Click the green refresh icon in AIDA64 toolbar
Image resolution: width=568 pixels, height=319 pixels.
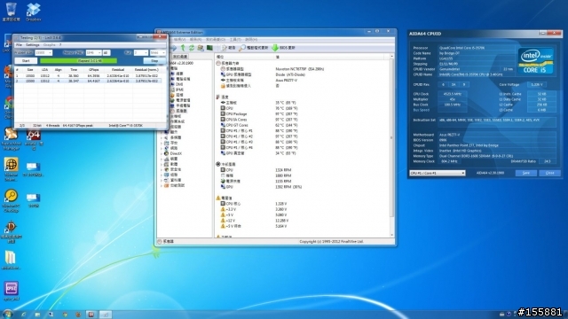click(x=192, y=48)
